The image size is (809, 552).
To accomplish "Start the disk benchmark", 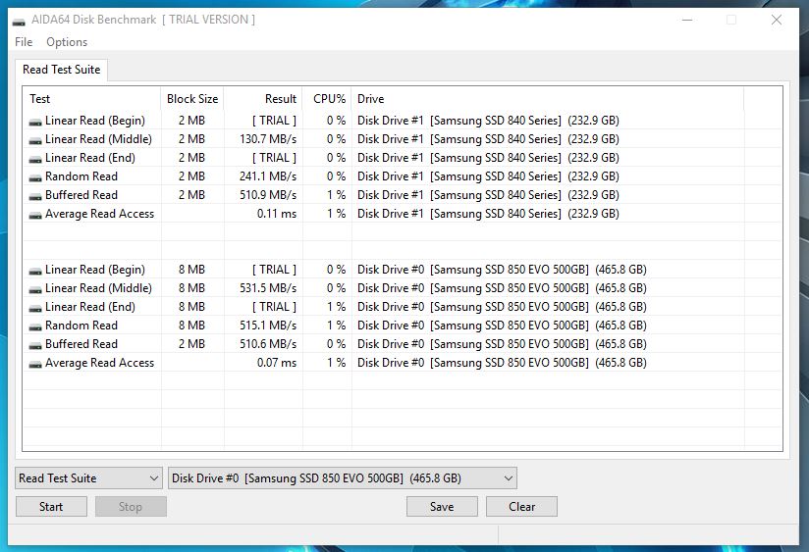I will (51, 507).
